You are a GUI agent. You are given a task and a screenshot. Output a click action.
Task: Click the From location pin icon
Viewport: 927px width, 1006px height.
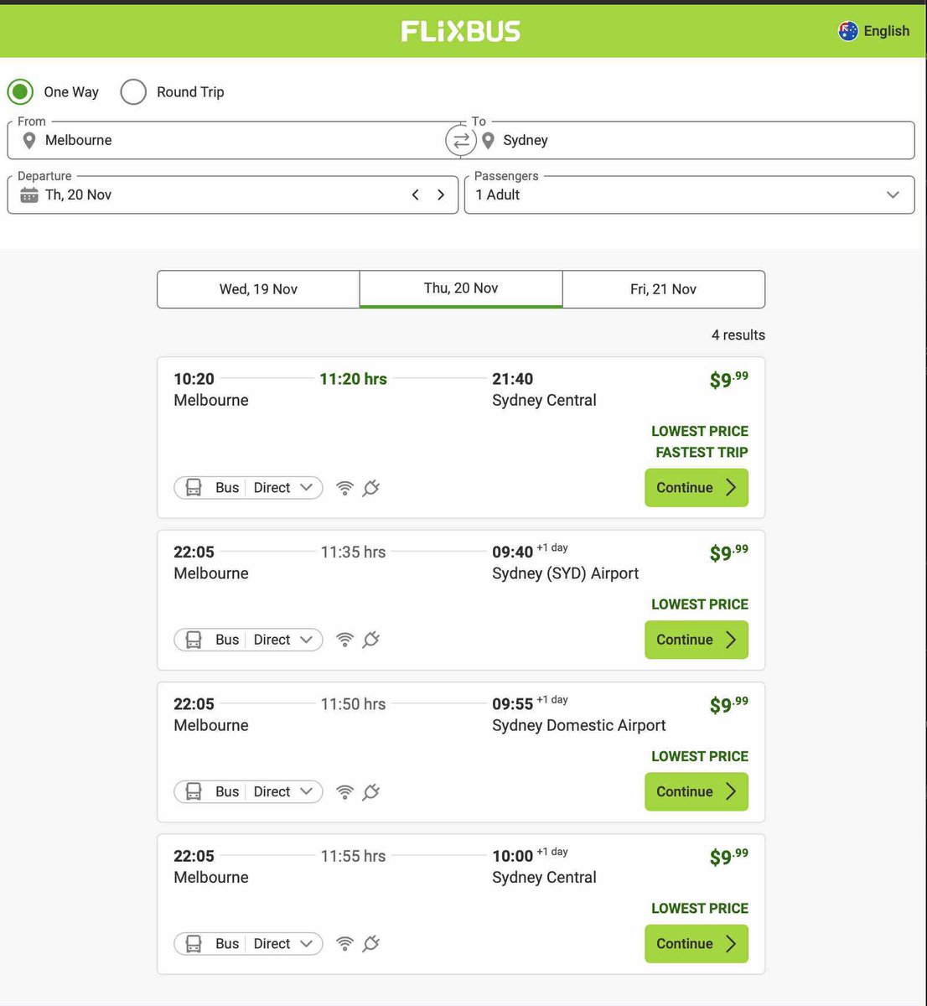tap(29, 141)
